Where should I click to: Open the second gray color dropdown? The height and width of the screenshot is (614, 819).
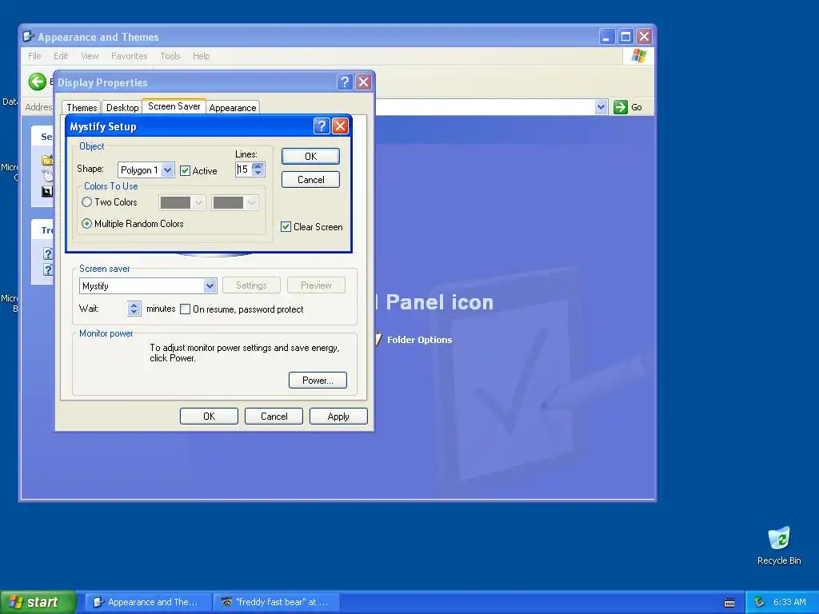(x=252, y=202)
